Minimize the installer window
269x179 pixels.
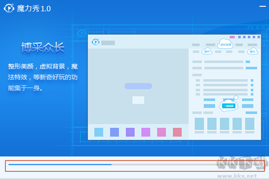coord(263,6)
